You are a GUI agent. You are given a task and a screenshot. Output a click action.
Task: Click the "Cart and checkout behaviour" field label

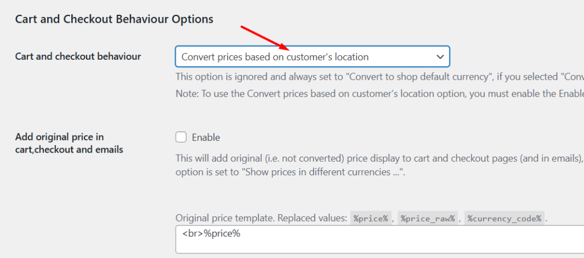78,56
